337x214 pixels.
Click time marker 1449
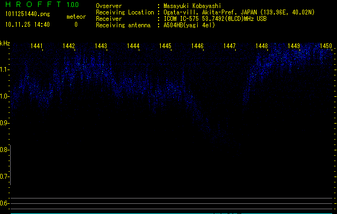(294, 46)
